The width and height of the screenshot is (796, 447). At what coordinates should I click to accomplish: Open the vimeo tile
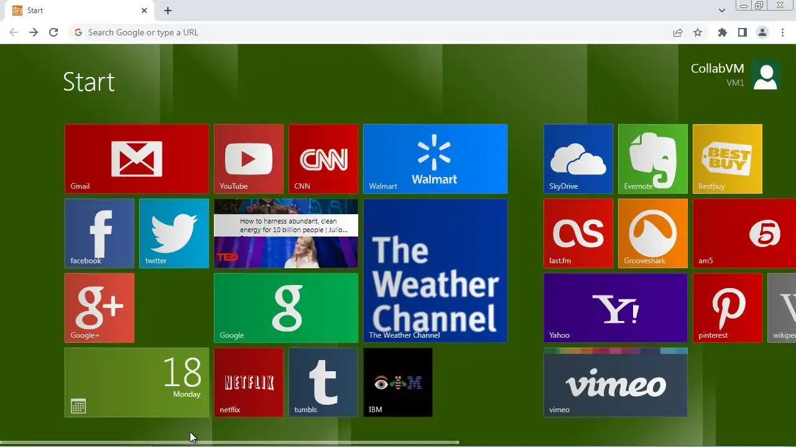click(616, 382)
